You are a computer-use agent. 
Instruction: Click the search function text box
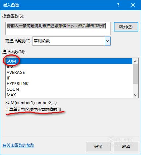coord(58,28)
